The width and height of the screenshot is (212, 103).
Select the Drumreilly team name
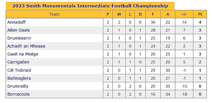click(18, 86)
